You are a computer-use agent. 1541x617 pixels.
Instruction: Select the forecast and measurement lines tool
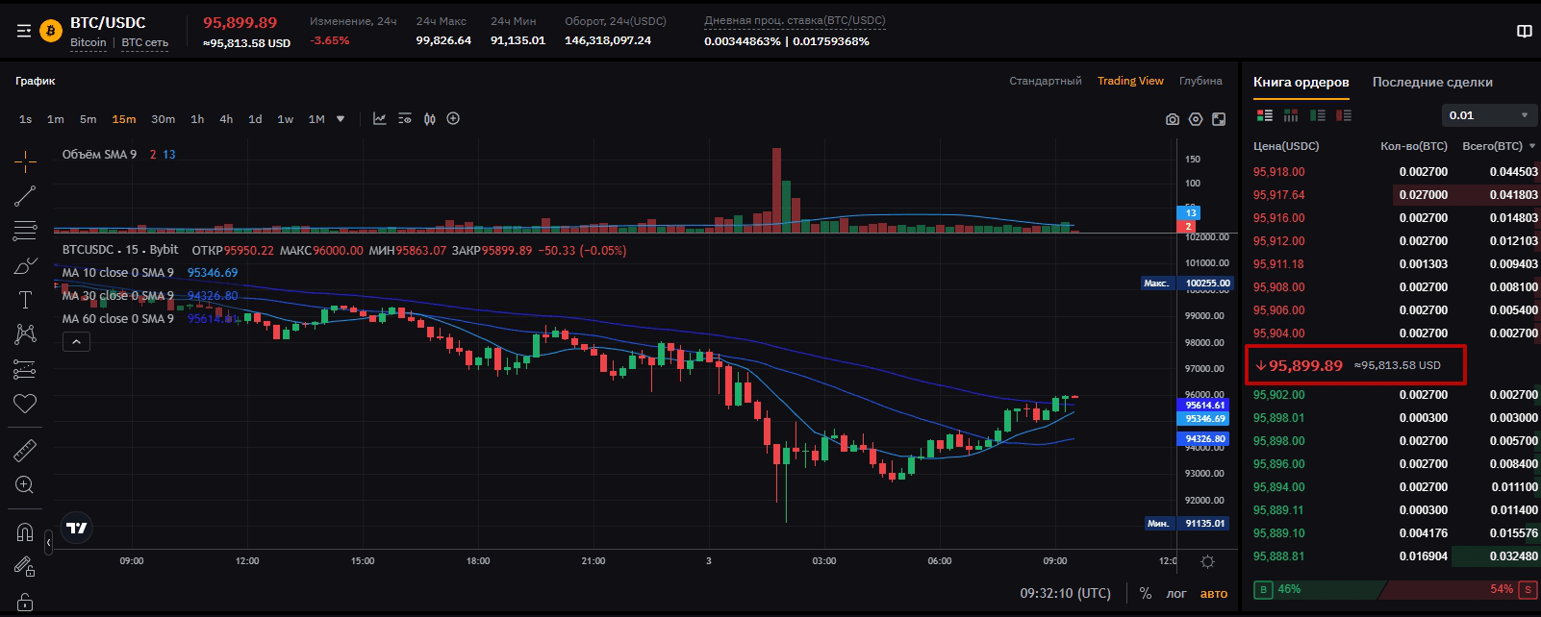(25, 369)
